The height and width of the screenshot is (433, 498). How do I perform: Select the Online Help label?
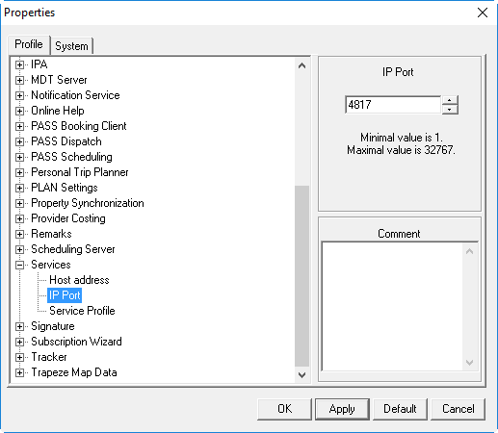click(x=58, y=111)
